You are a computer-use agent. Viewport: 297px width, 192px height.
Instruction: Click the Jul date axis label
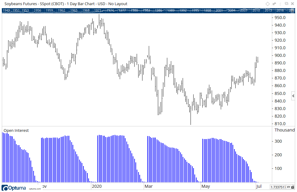click(259, 186)
